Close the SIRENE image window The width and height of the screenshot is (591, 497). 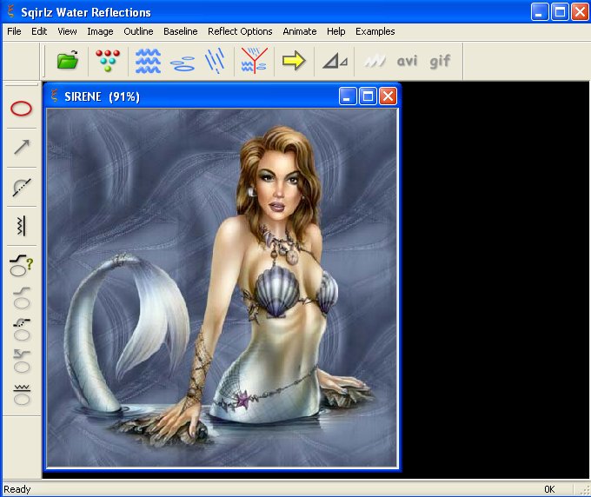pos(388,96)
